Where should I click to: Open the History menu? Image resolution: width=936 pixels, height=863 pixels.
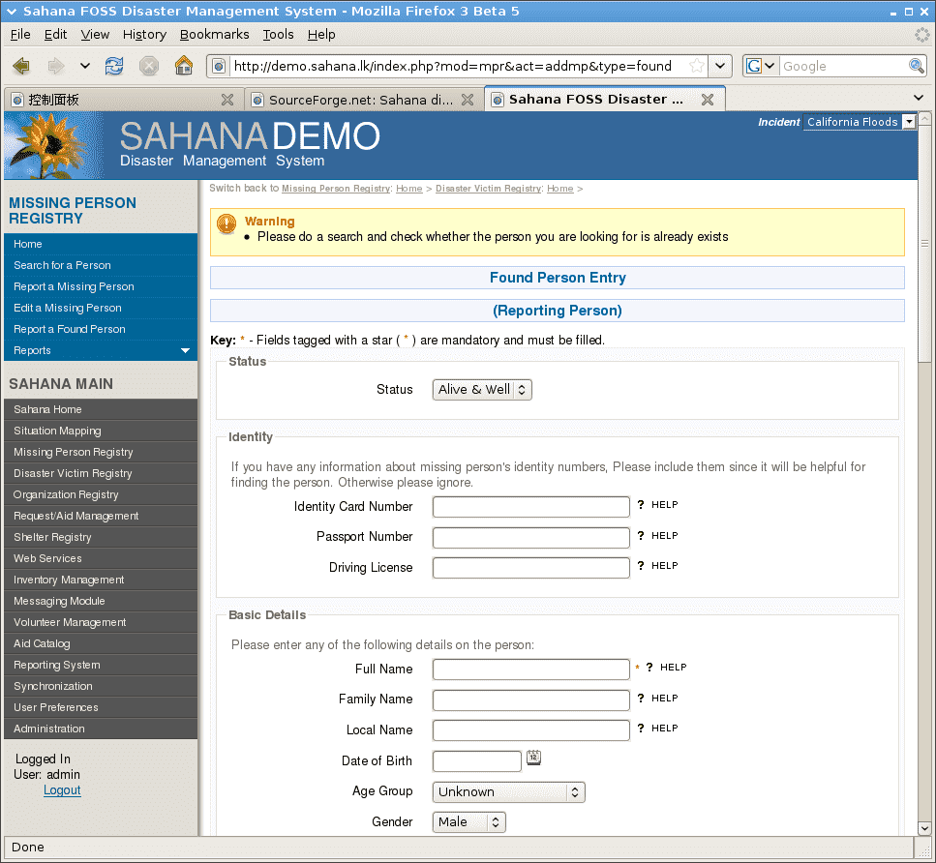[x=144, y=35]
